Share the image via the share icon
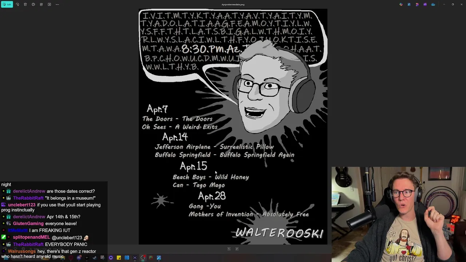 pyautogui.click(x=41, y=4)
